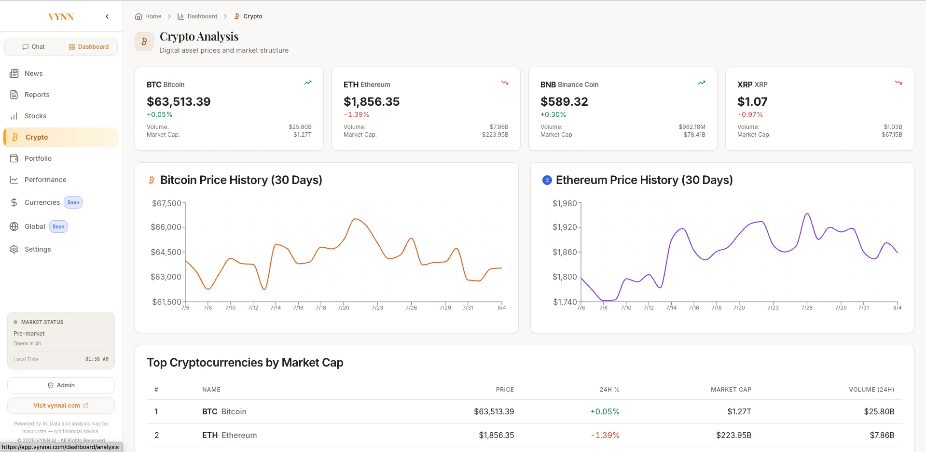Select the Dashboard tab

89,47
